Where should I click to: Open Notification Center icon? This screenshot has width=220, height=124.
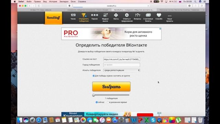tap(205, 1)
